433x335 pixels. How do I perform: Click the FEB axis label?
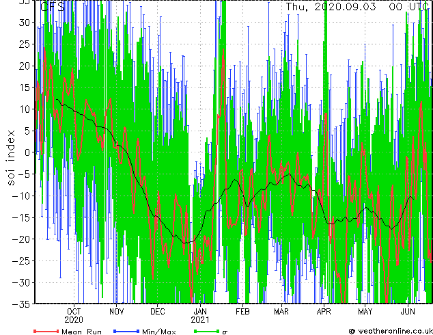tap(242, 312)
